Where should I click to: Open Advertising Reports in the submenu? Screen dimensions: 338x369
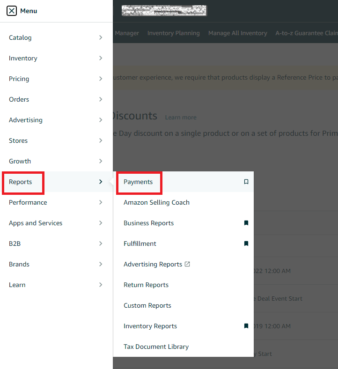click(x=153, y=264)
